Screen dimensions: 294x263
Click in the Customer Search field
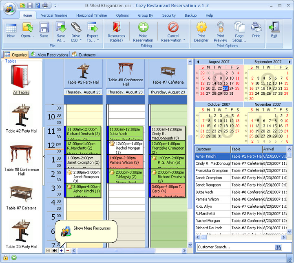pyautogui.click(x=234, y=247)
